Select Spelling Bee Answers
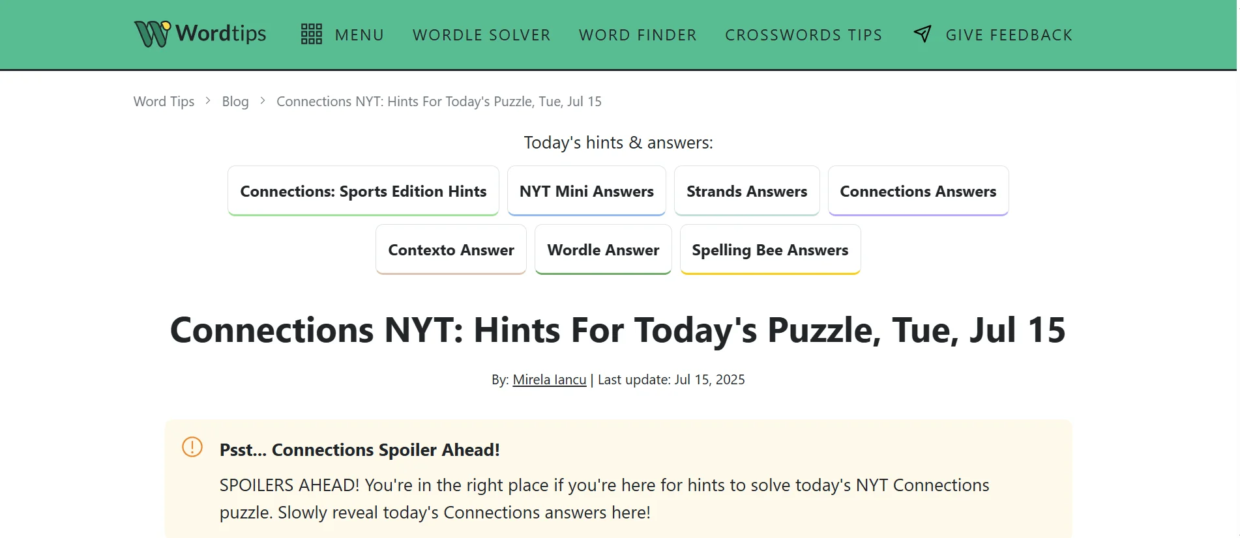Viewport: 1240px width, 538px height. (770, 249)
